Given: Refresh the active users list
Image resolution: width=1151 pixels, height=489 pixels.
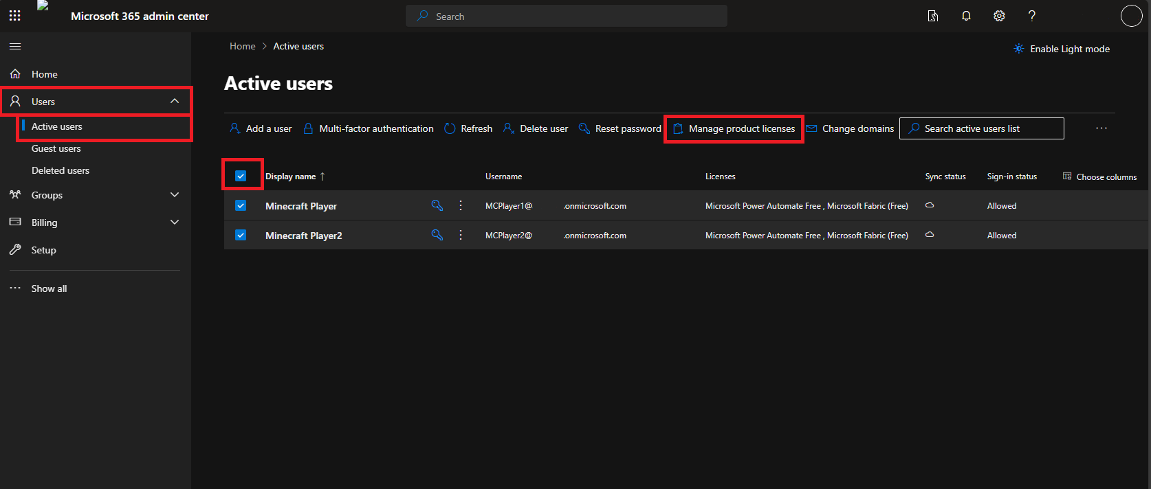Looking at the screenshot, I should point(468,128).
